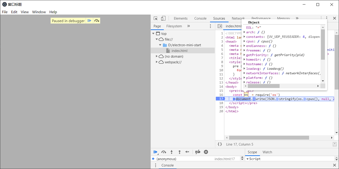This screenshot has width=339, height=169.
Task: Activate the inspect element picker icon
Action: pyautogui.click(x=155, y=18)
